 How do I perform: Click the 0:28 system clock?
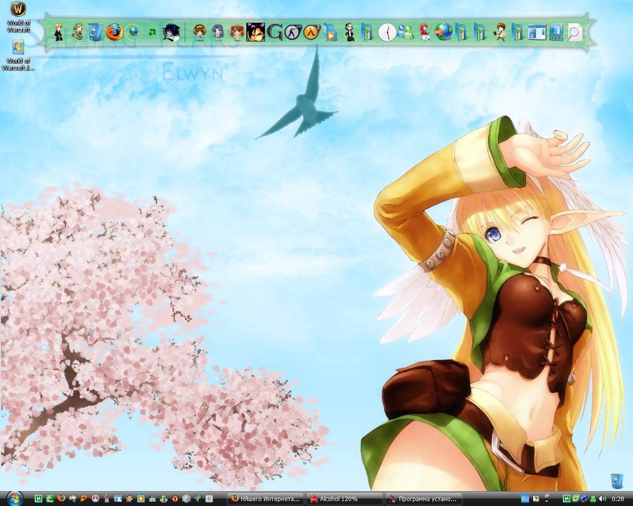[x=618, y=499]
